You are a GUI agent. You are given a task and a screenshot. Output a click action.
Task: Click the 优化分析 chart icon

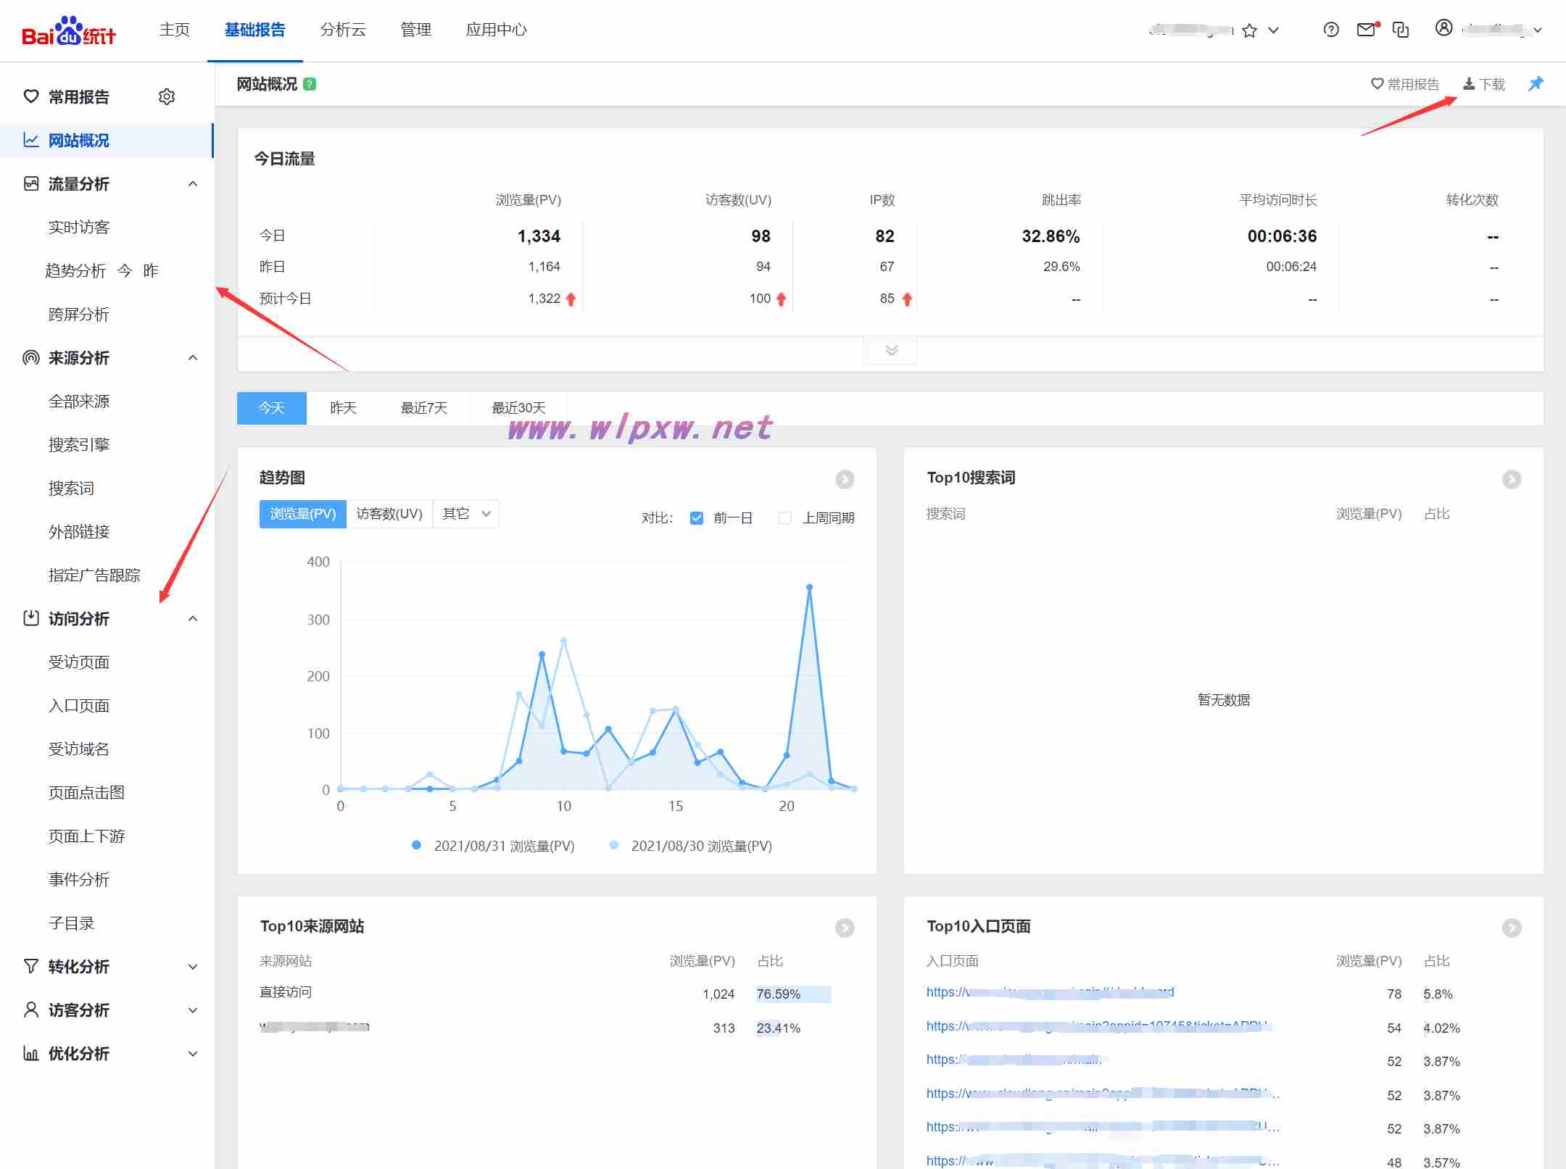click(x=31, y=1053)
